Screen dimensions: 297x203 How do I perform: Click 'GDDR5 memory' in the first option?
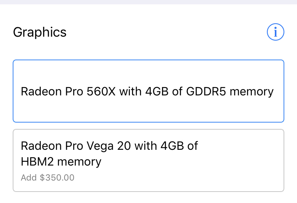230,92
